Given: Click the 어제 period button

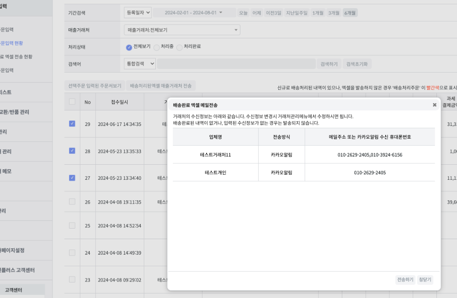Looking at the screenshot, I should [x=256, y=13].
